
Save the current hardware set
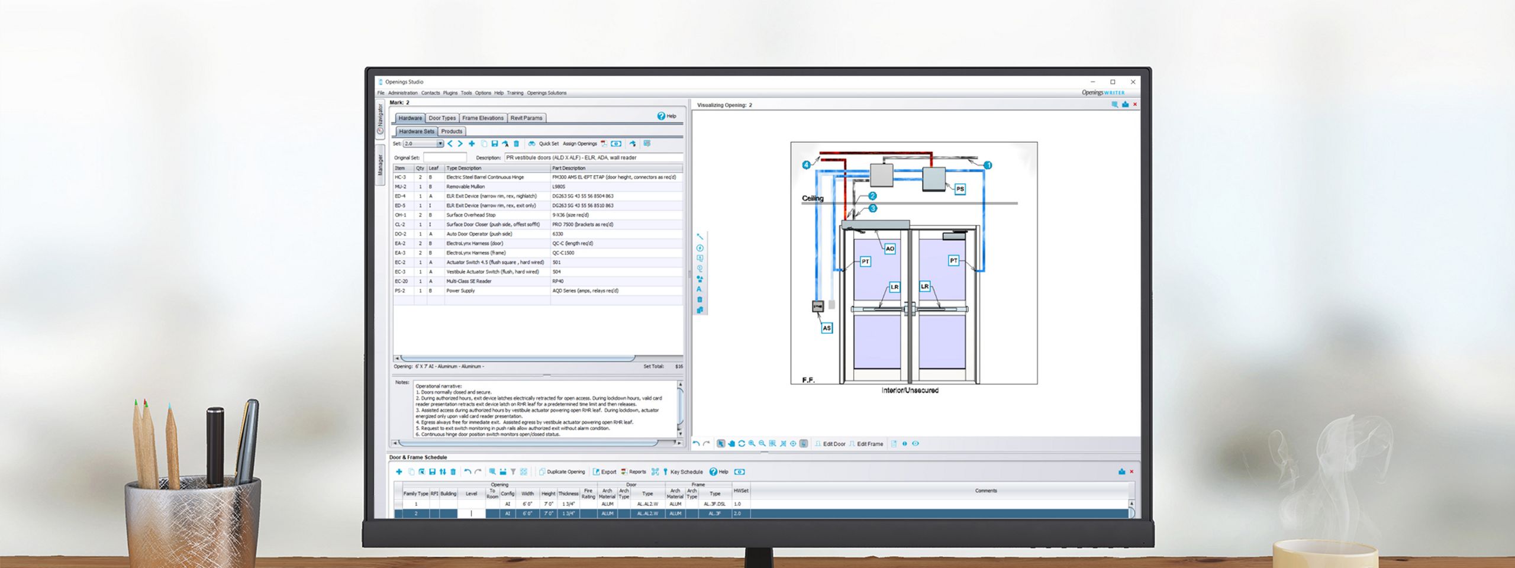[x=495, y=144]
